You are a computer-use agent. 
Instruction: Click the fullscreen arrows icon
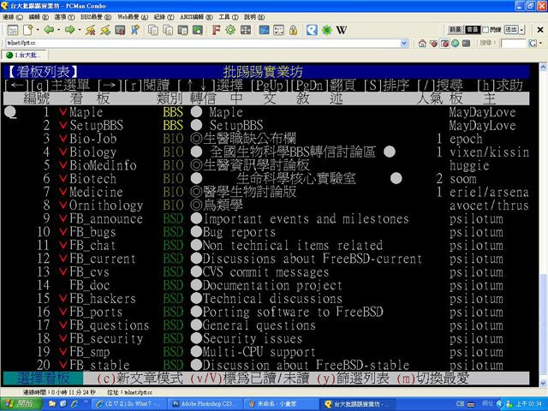point(246,30)
